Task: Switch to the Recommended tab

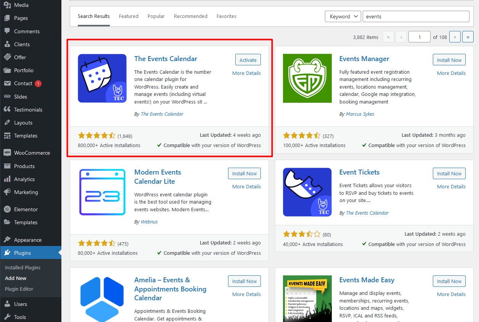Action: pos(191,16)
